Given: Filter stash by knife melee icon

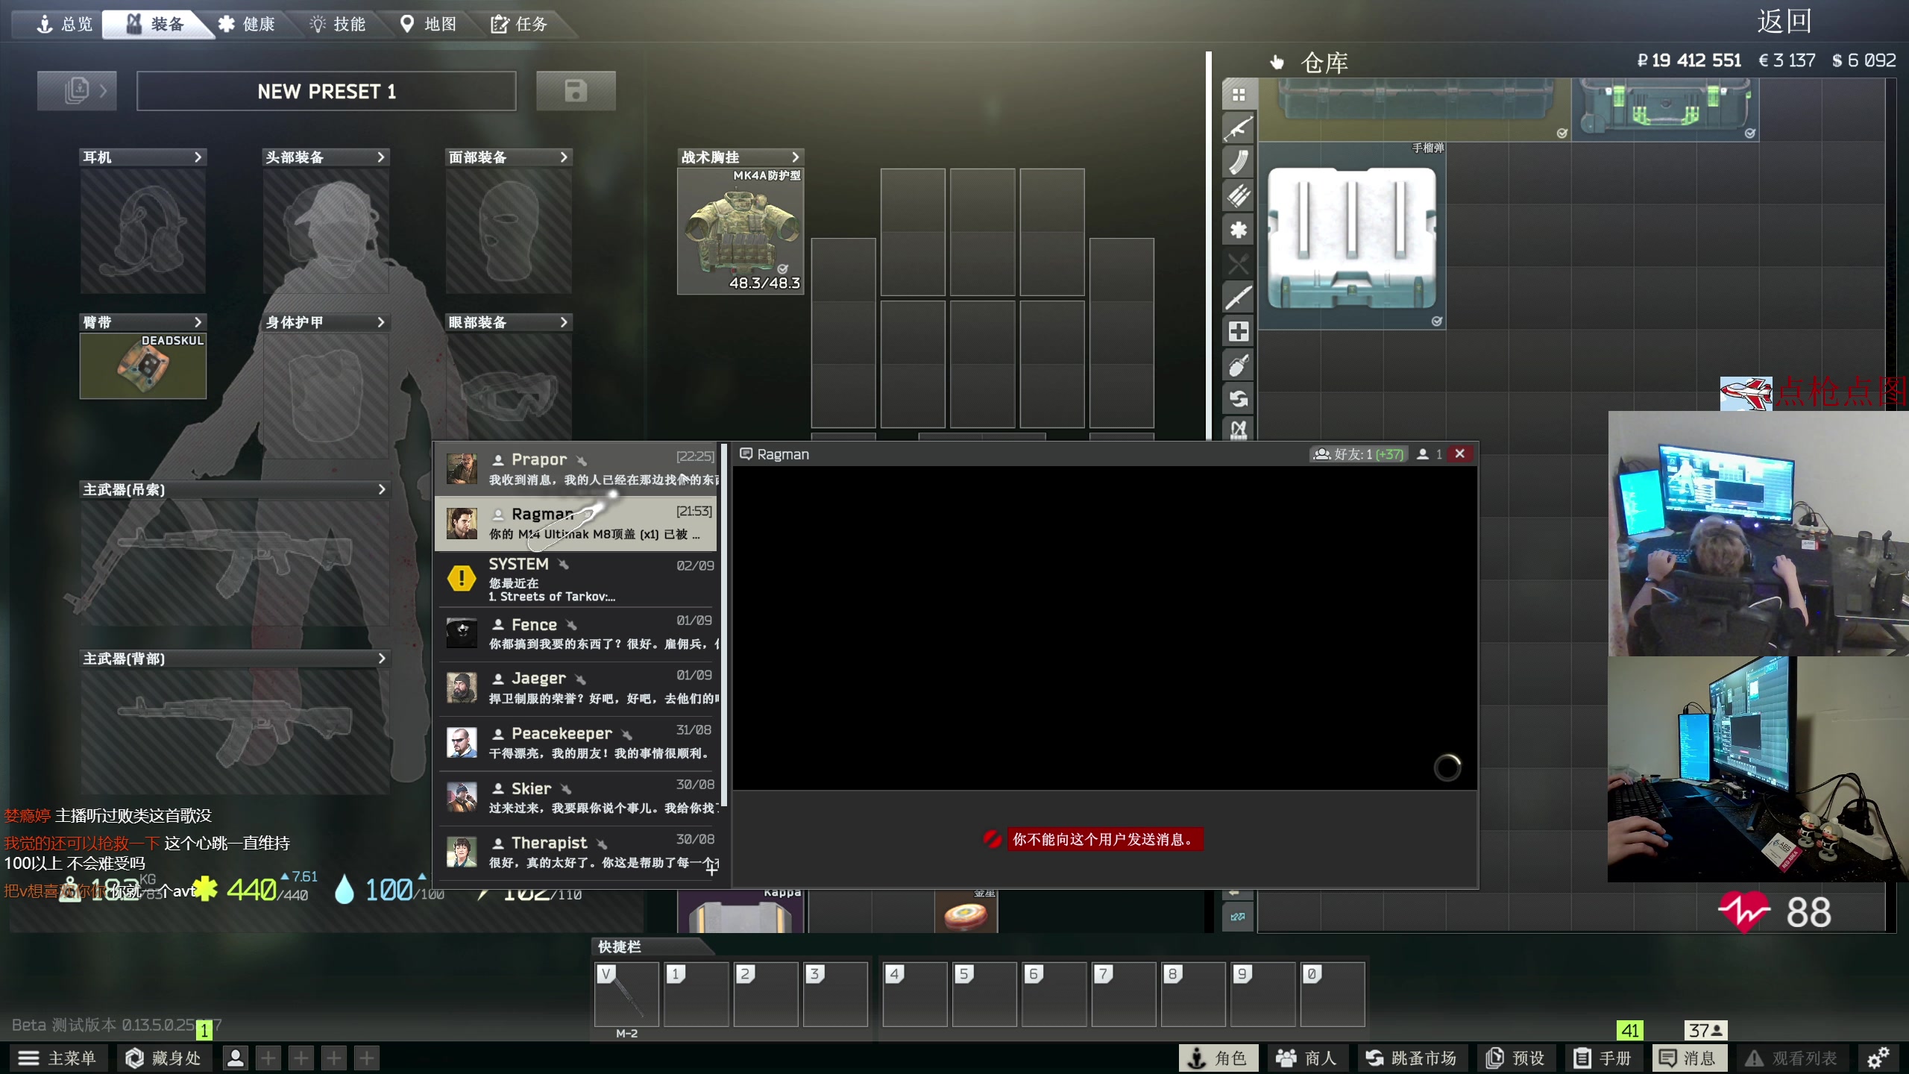Looking at the screenshot, I should pos(1239,298).
